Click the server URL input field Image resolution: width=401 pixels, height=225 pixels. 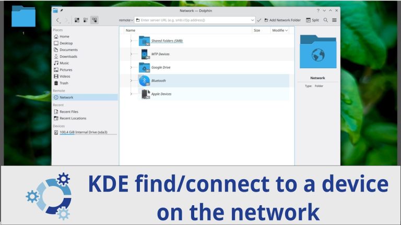195,20
